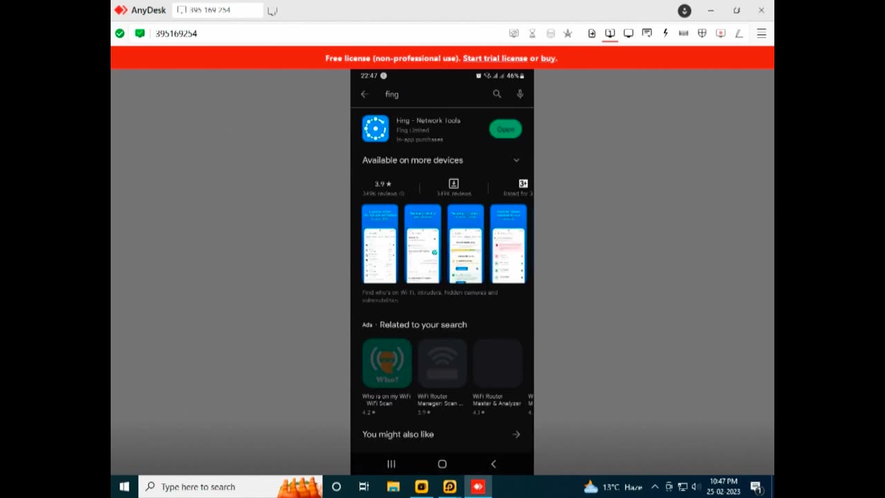Open Task View on the taskbar
This screenshot has height=498, width=885.
pyautogui.click(x=364, y=487)
